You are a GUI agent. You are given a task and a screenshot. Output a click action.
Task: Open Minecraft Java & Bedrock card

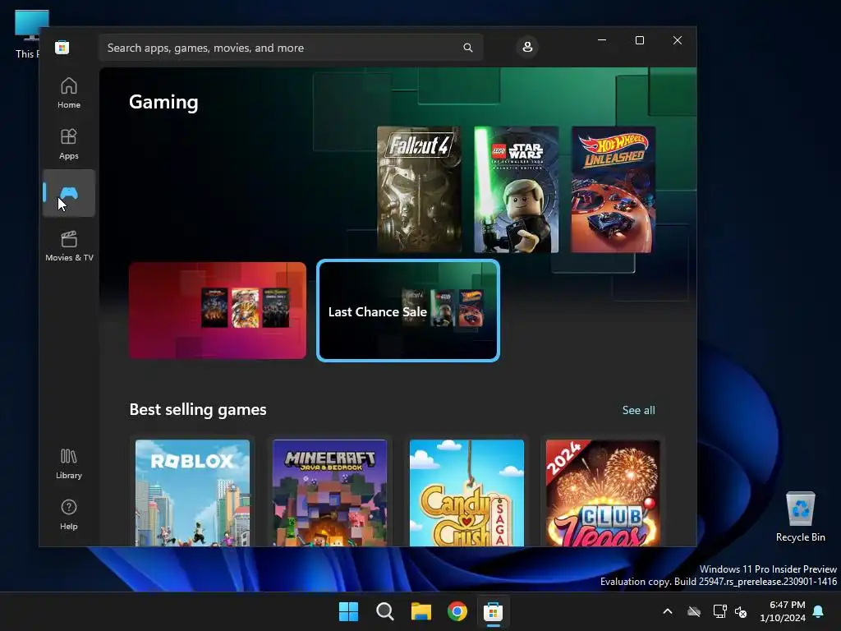click(x=329, y=493)
